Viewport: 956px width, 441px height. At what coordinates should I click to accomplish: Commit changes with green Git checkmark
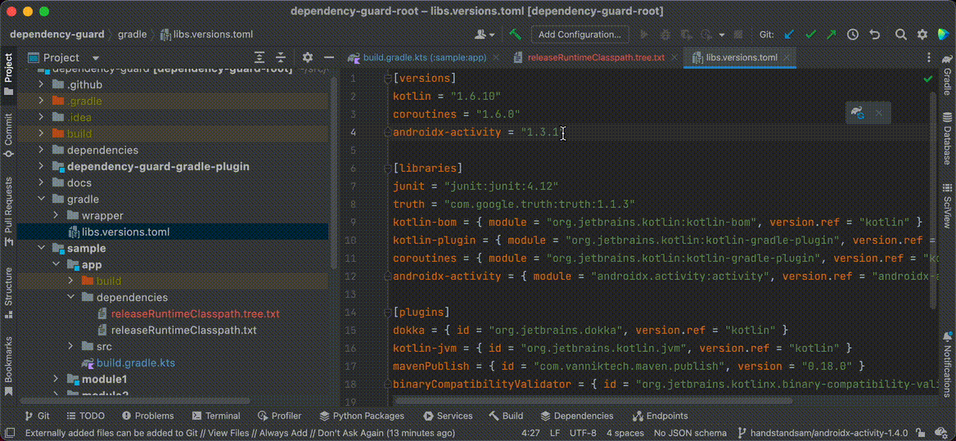(x=810, y=34)
